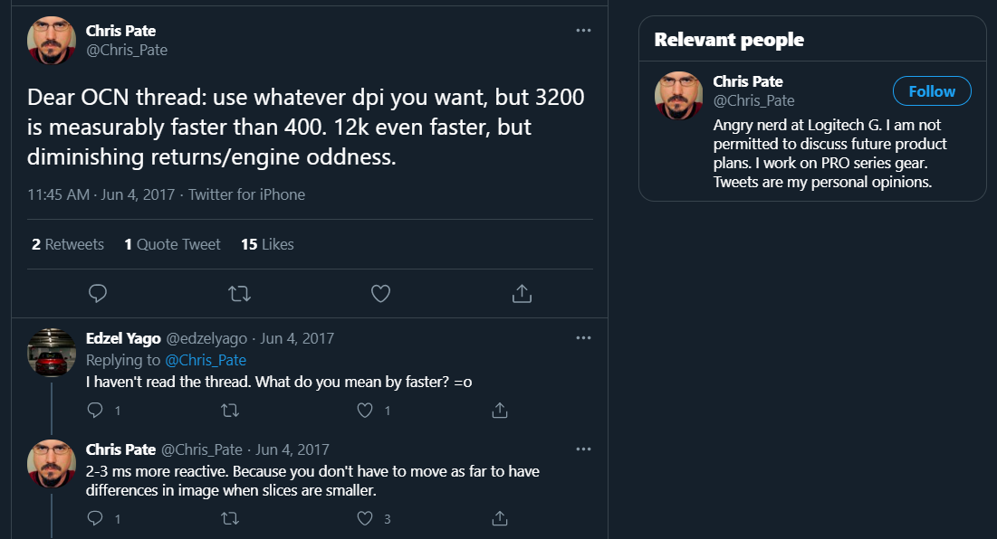Screen dimensions: 997x539
Task: Open Edzel Yago's profile picture
Action: [x=52, y=353]
